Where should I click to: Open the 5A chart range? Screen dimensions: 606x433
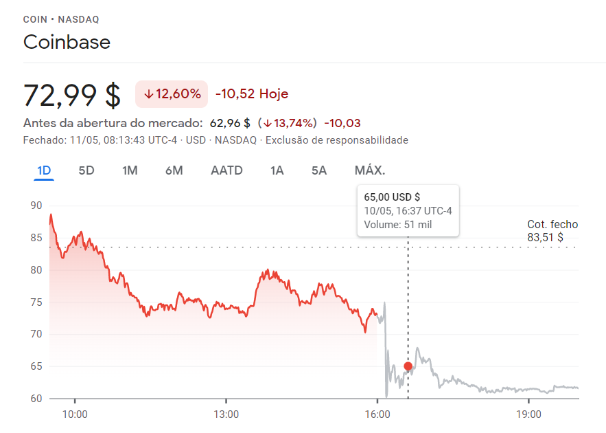point(319,170)
